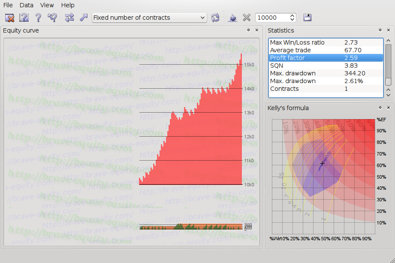Click the ship icon in toolbar
Image resolution: width=395 pixels, height=263 pixels.
tap(232, 18)
